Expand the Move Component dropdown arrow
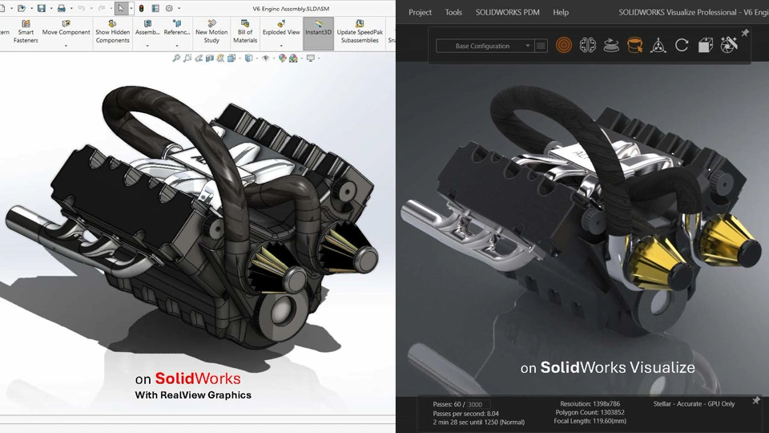Image resolution: width=769 pixels, height=433 pixels. point(66,46)
